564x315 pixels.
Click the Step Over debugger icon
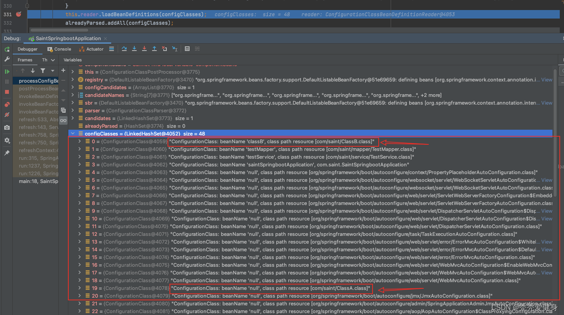pos(124,49)
